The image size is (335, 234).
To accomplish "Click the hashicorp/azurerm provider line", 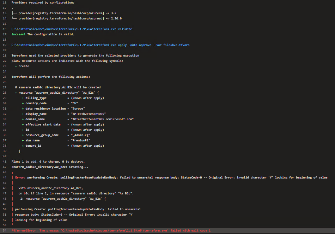I will pyautogui.click(x=64, y=13).
